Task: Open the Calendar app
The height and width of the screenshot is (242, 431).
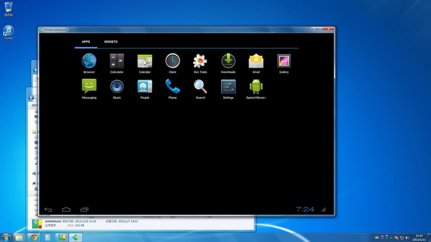Action: click(144, 61)
